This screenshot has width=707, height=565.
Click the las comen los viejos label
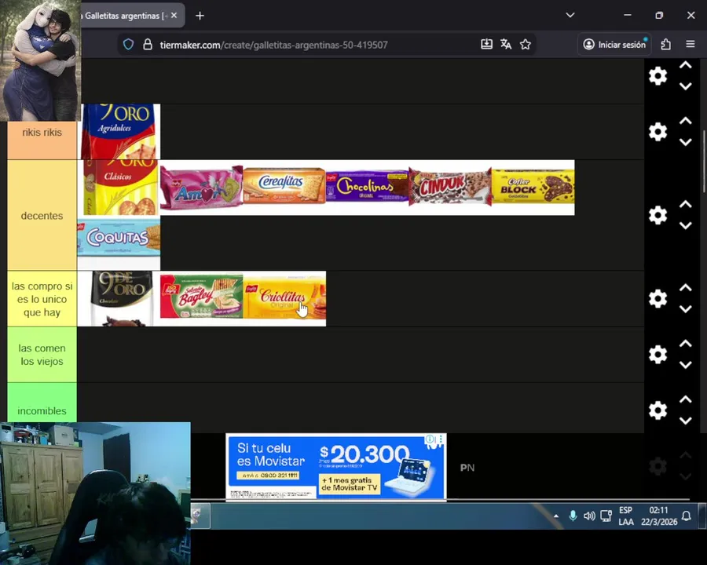(x=42, y=355)
